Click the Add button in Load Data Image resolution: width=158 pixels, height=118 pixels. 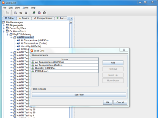(x=113, y=63)
